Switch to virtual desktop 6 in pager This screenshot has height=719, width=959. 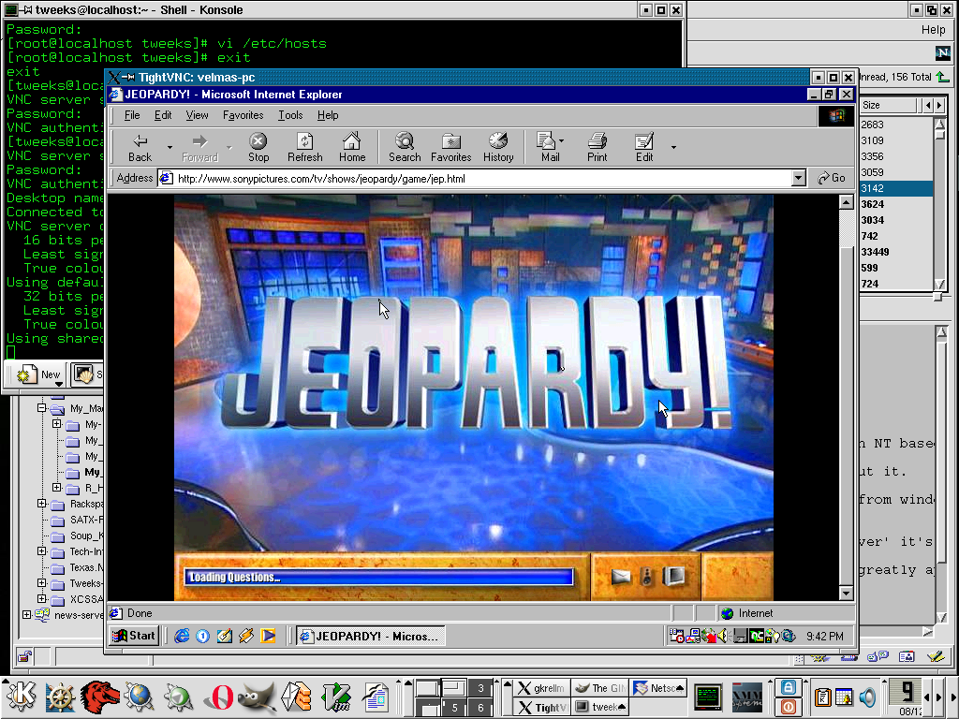[480, 708]
